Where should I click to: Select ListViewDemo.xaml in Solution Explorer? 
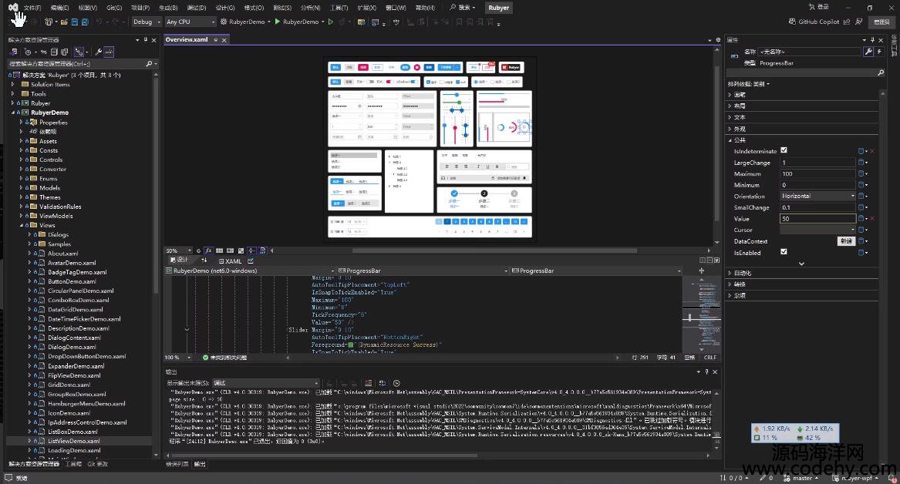click(x=73, y=441)
